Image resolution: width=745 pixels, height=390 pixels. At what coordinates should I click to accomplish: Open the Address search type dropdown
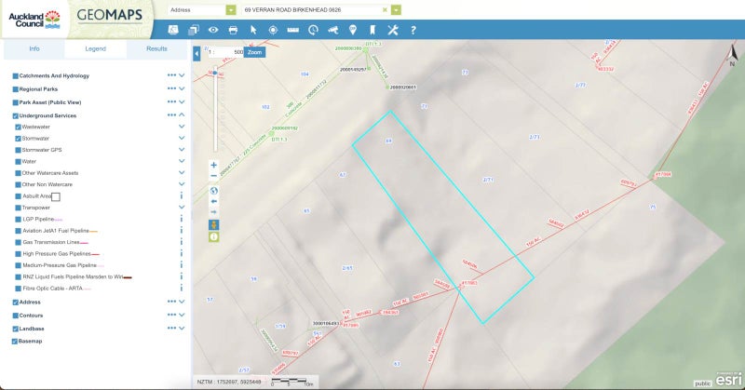(x=231, y=9)
